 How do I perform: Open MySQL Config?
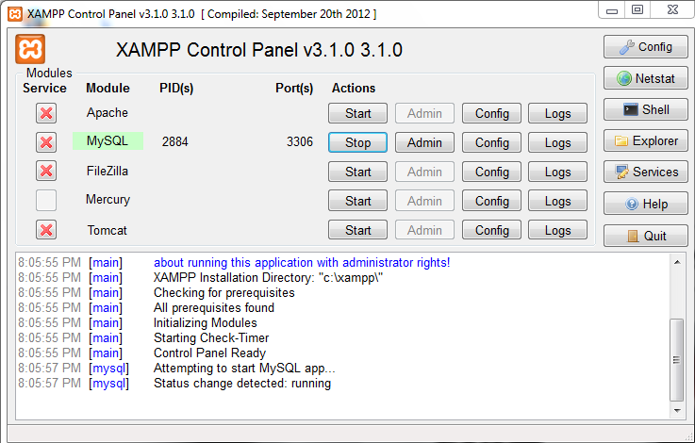point(491,142)
